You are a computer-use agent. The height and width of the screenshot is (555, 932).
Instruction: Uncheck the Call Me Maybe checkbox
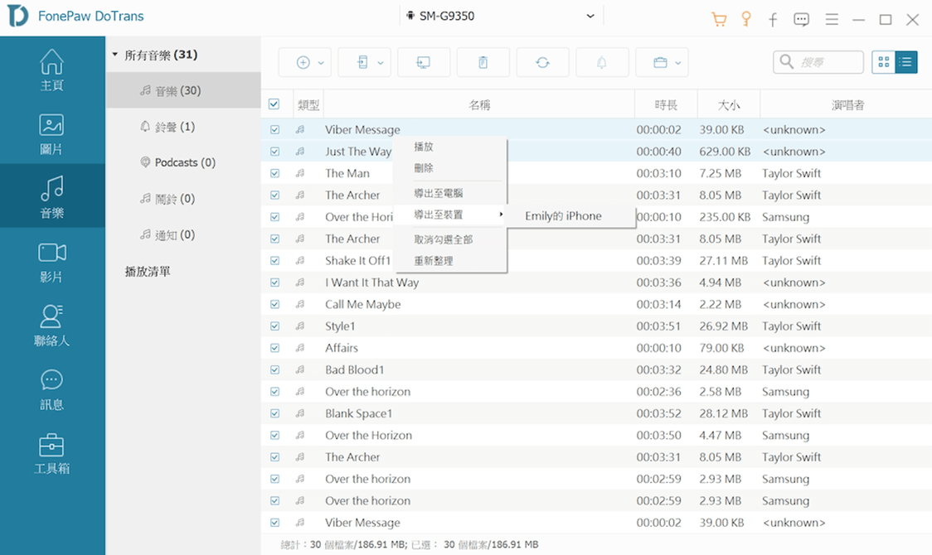[x=274, y=305]
